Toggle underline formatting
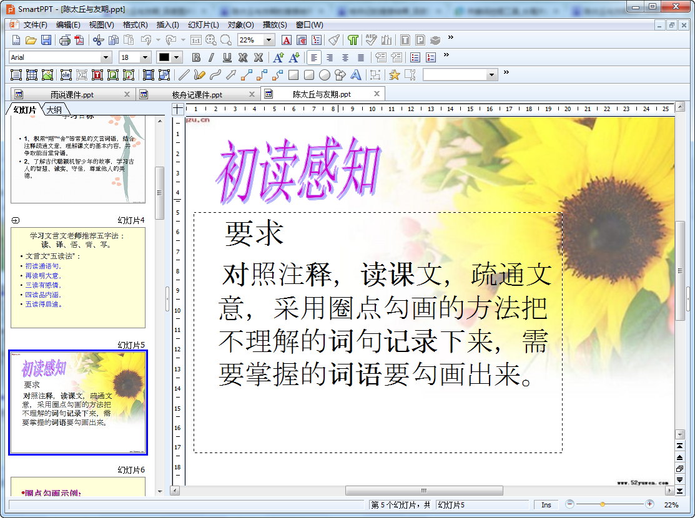Viewport: 695px width, 518px height. (227, 57)
